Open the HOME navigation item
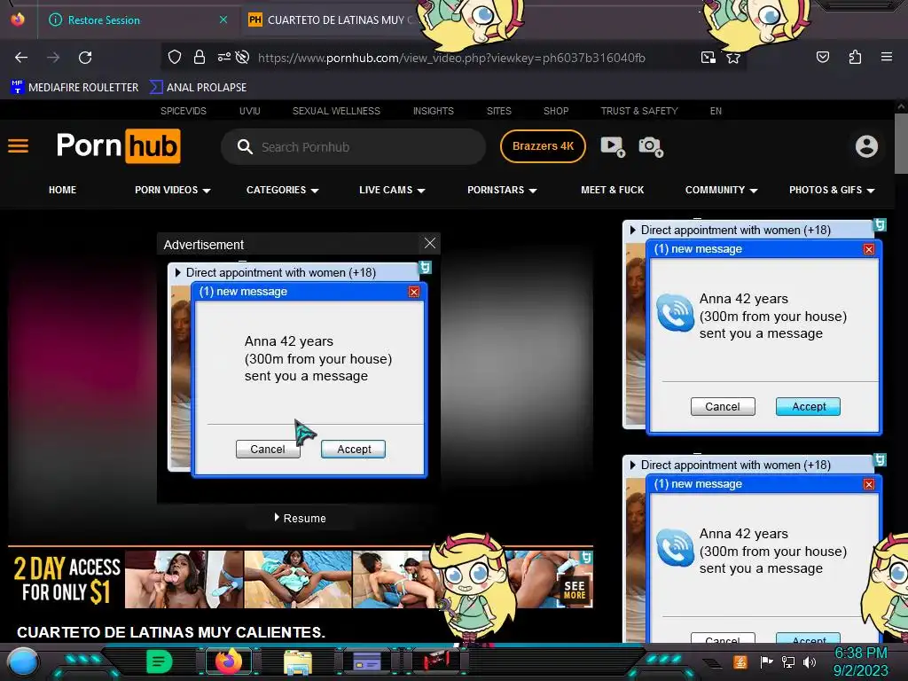The height and width of the screenshot is (681, 908). (63, 190)
